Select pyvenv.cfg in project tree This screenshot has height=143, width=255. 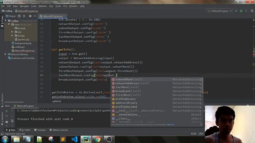[22, 39]
